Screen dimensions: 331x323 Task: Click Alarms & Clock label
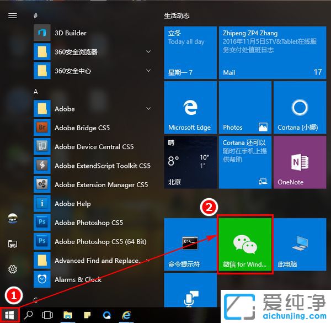click(x=78, y=279)
